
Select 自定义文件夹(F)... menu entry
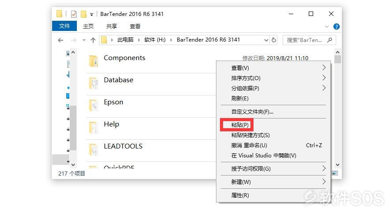coord(273,111)
